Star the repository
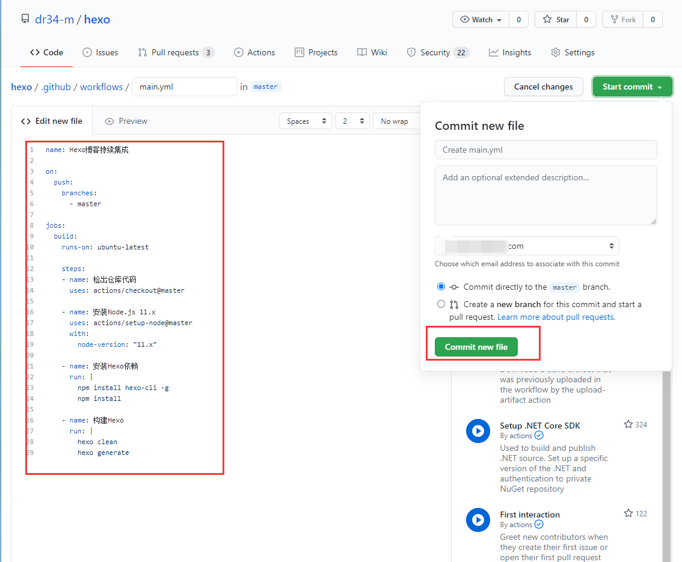 pos(556,20)
